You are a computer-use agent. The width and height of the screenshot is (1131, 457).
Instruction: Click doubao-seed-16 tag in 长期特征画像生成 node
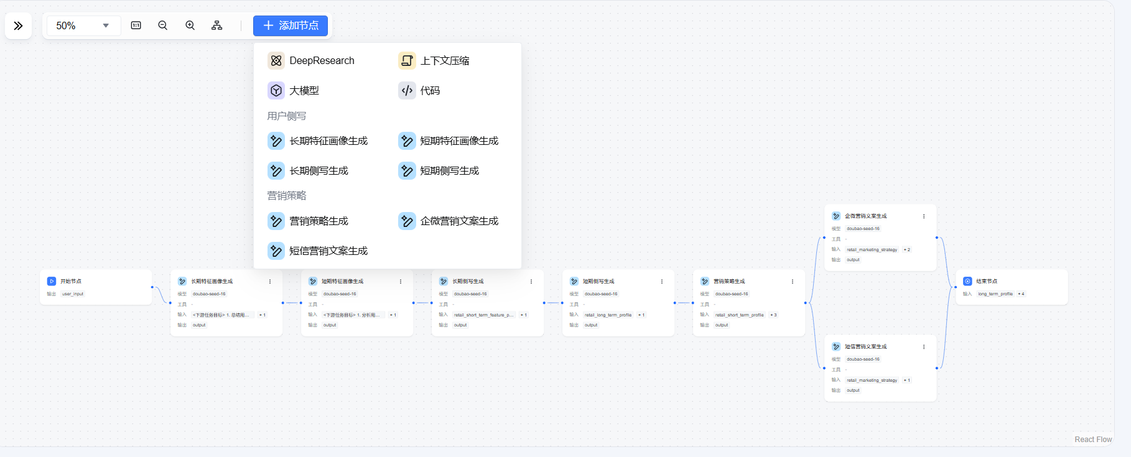pos(209,294)
